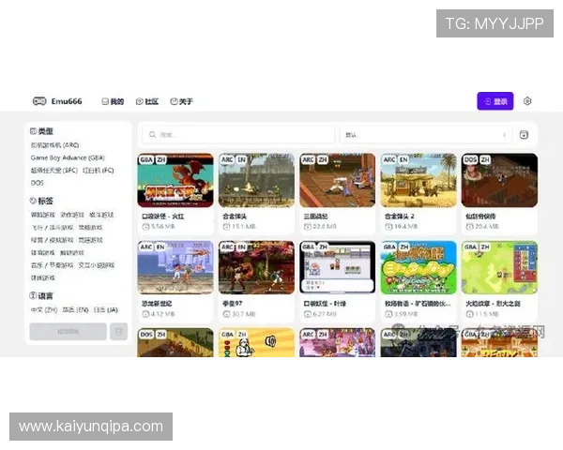Select the 音乐 / 节奏游戏 tag
This screenshot has height=450, width=563.
[x=52, y=265]
